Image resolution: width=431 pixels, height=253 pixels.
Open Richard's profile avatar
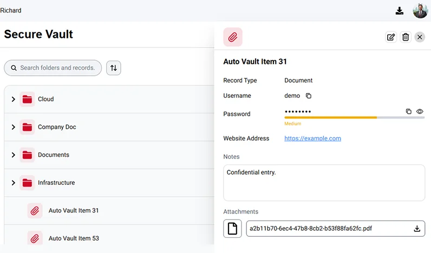click(x=420, y=11)
